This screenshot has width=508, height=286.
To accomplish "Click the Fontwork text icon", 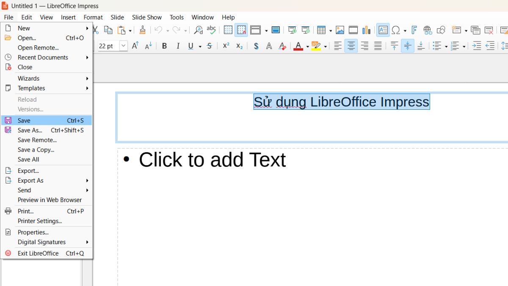I will [x=414, y=30].
